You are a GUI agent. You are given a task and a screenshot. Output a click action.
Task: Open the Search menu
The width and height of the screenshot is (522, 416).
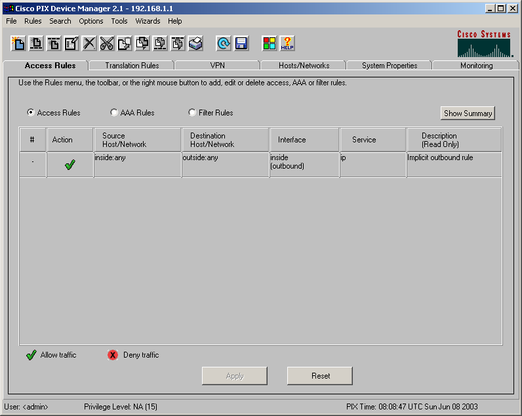click(60, 21)
